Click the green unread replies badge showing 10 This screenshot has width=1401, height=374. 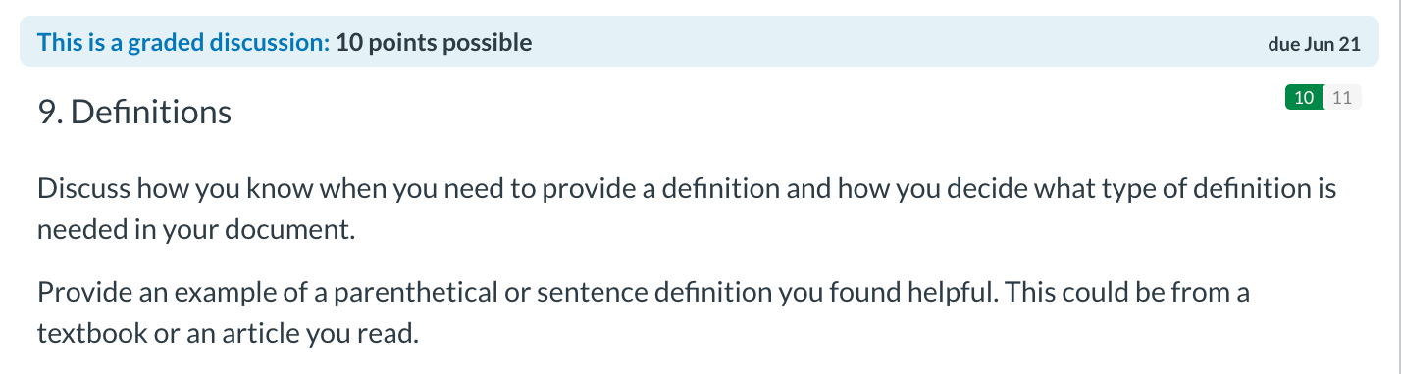coord(1304,97)
